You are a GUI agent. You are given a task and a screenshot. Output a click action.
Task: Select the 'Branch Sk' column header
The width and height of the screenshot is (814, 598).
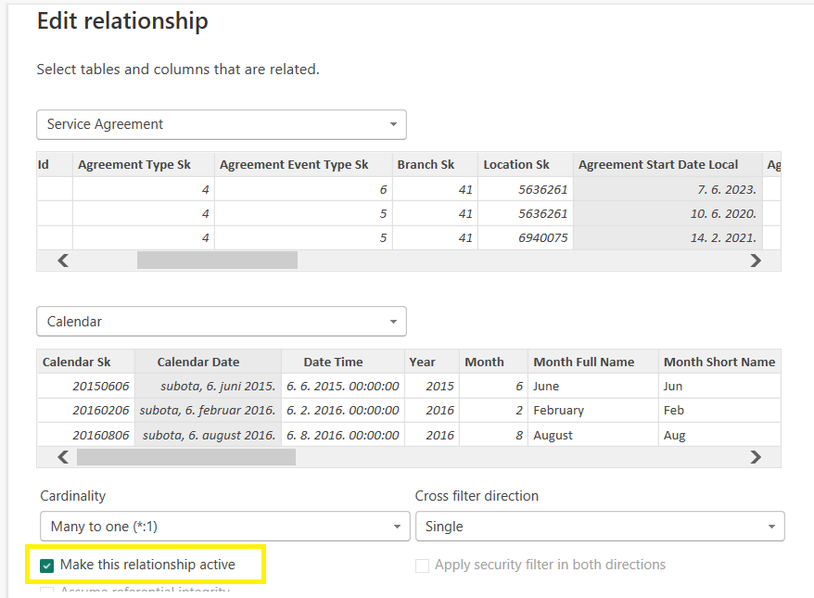pyautogui.click(x=435, y=164)
